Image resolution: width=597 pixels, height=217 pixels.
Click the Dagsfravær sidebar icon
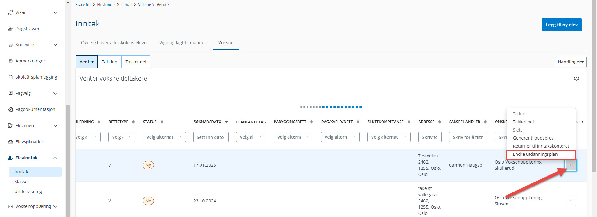pyautogui.click(x=11, y=29)
